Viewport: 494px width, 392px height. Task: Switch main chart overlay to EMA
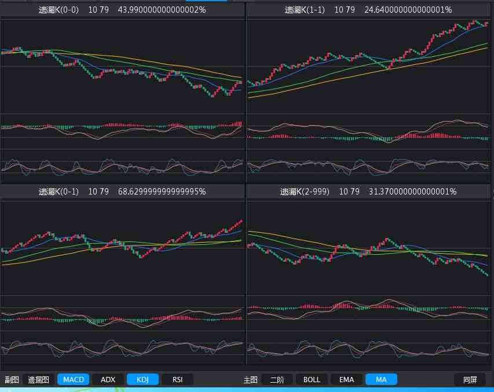tap(346, 379)
